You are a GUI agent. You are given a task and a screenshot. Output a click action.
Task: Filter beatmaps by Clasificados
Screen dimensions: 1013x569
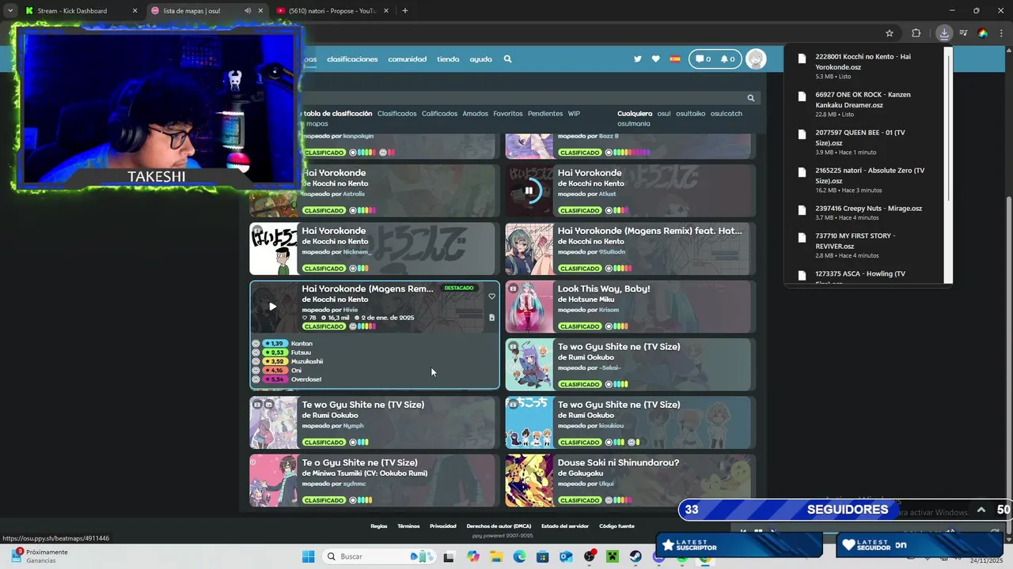396,114
